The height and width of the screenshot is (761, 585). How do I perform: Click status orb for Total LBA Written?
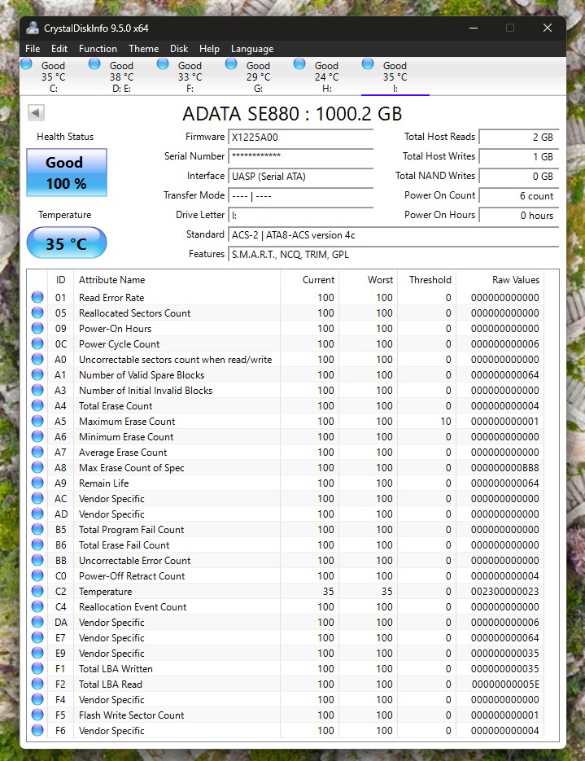coord(37,669)
